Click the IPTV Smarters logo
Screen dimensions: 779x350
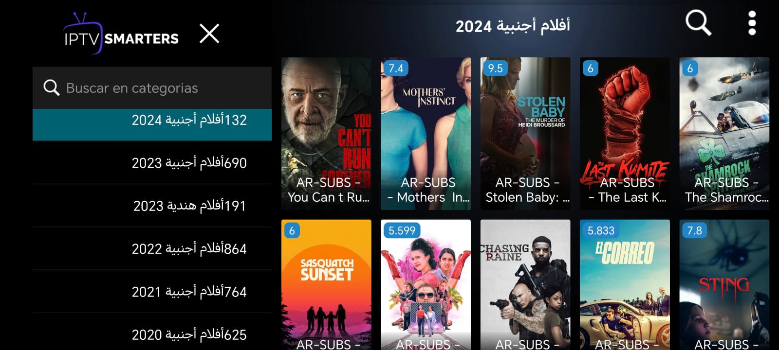[x=121, y=34]
